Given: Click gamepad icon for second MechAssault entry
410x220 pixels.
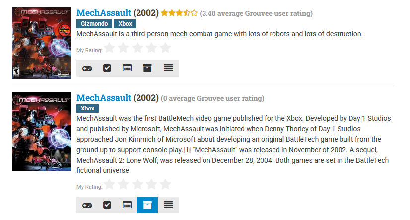Looking at the screenshot, I should (87, 205).
